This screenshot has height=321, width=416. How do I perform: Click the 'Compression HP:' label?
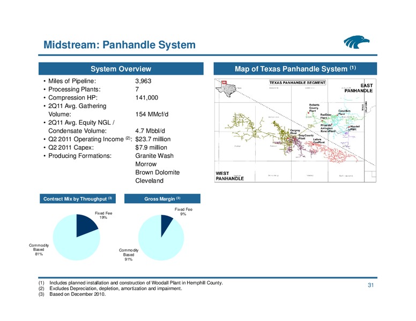[x=73, y=98]
